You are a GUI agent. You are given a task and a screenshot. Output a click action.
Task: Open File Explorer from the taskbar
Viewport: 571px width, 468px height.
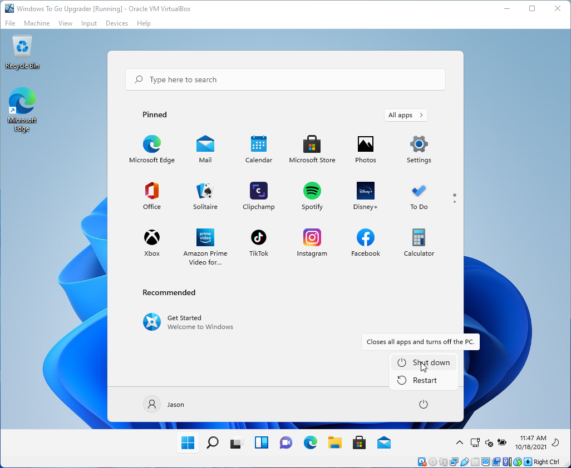coord(334,442)
